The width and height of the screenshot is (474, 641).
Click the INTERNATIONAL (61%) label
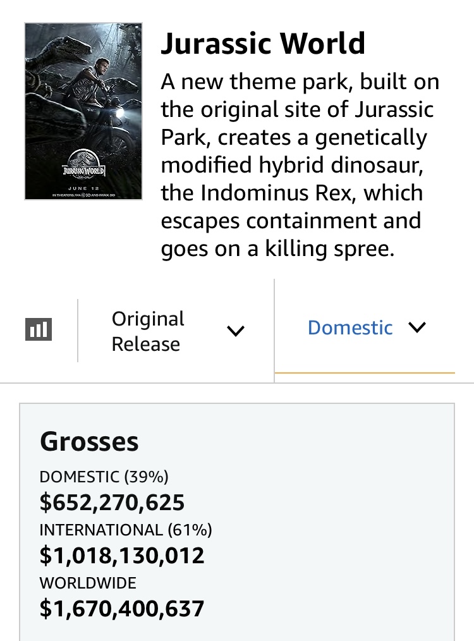(x=125, y=530)
